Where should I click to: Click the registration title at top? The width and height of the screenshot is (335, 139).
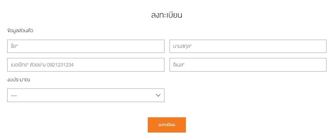click(167, 15)
